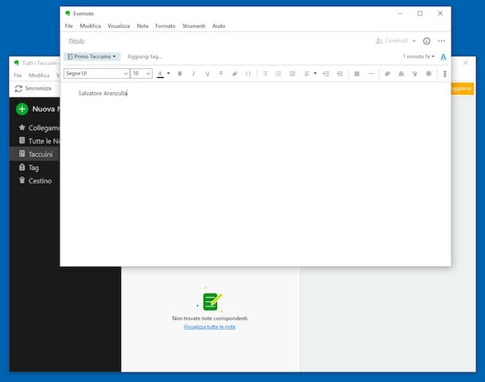Click the Aggiungi tag field
Viewport: 485px width, 382px height.
(145, 56)
